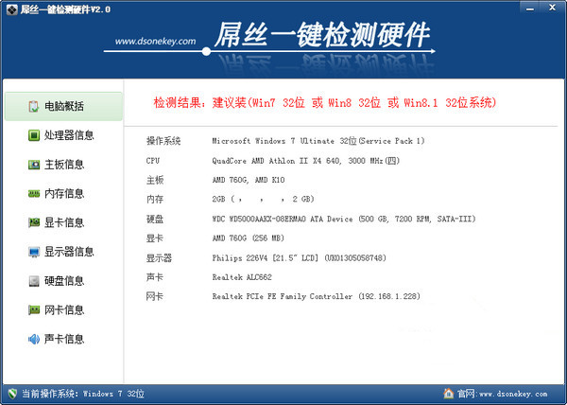567x405 pixels.
Task: Click the 操作系统 row label
Action: (x=163, y=141)
